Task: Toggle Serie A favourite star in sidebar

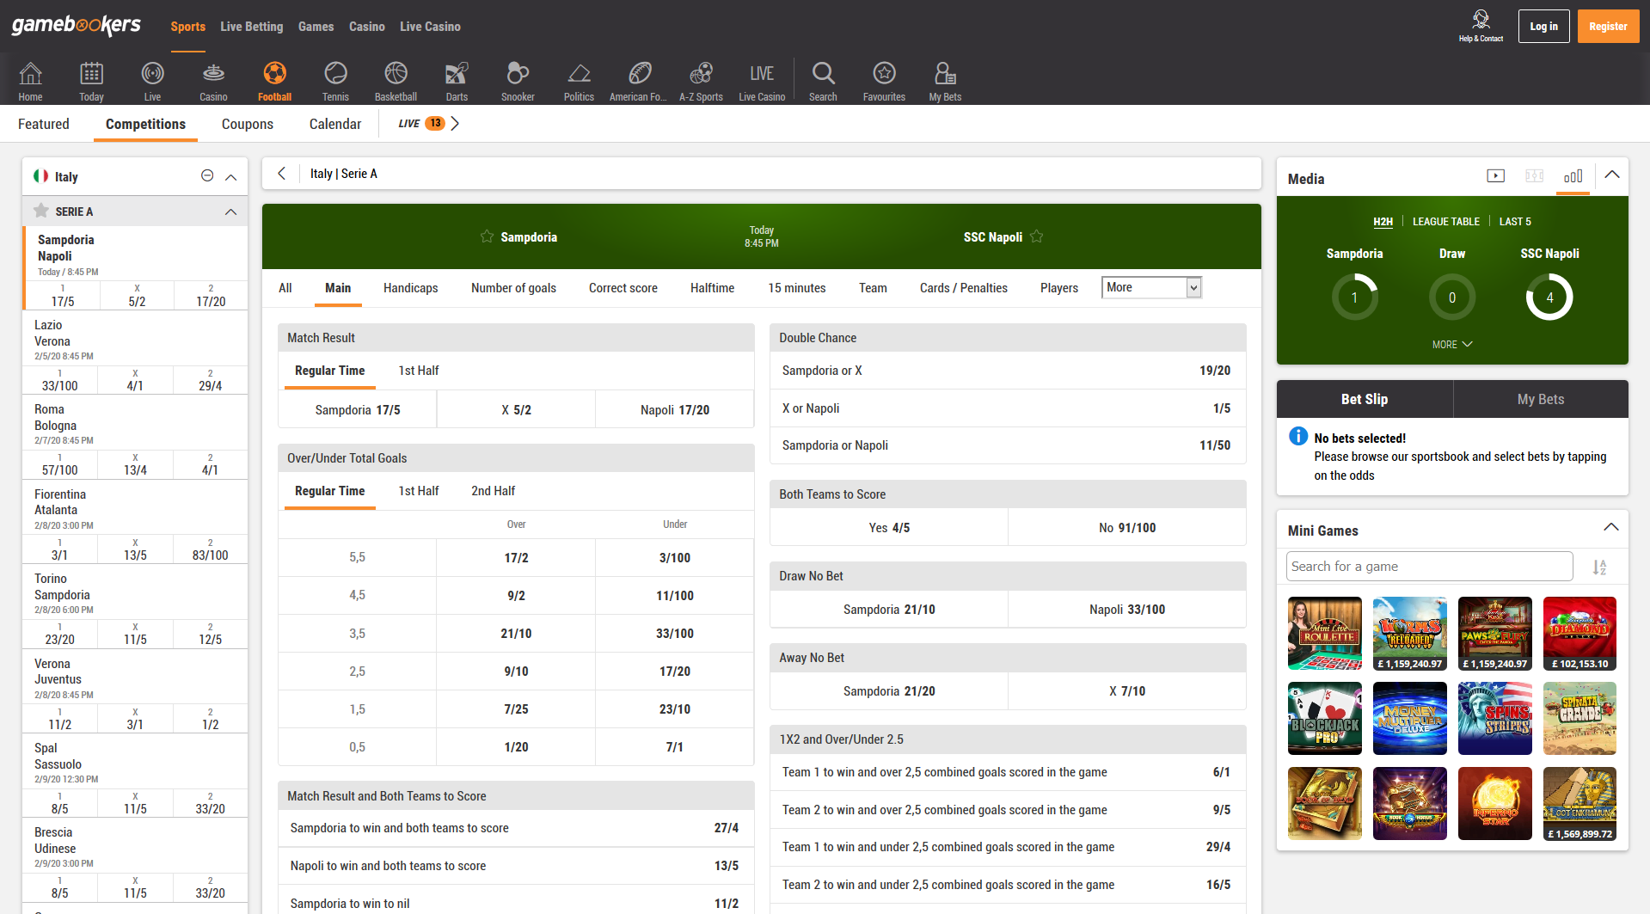Action: point(40,211)
